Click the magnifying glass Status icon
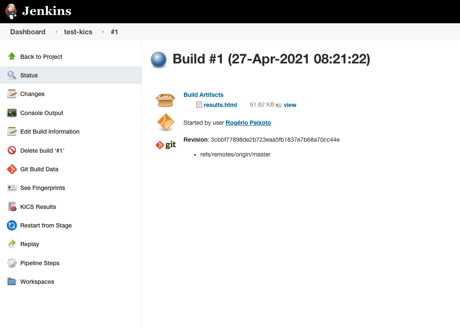The image size is (460, 329). tap(12, 75)
